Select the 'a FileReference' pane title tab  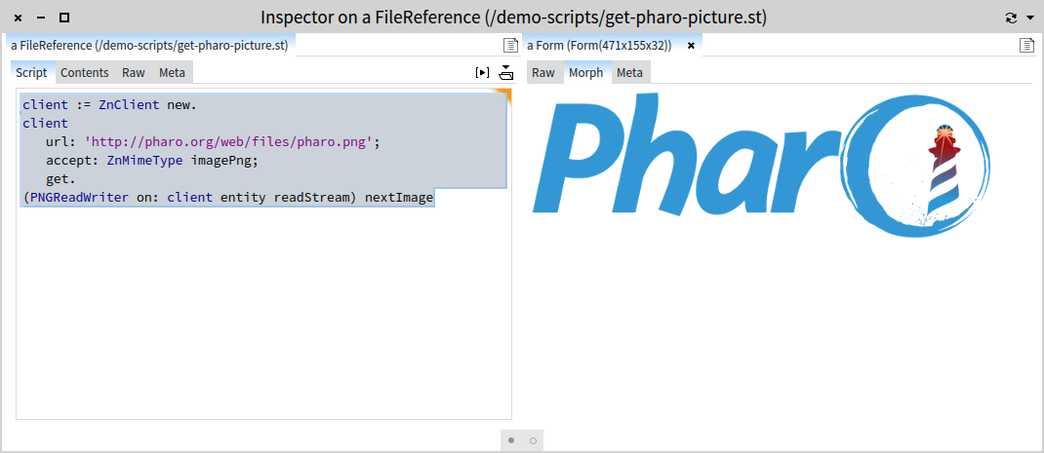(x=150, y=45)
